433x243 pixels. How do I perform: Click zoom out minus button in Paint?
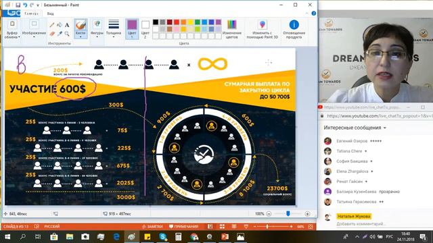pyautogui.click(x=269, y=214)
